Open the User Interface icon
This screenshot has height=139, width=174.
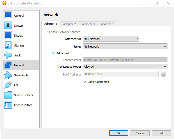click(x=8, y=105)
